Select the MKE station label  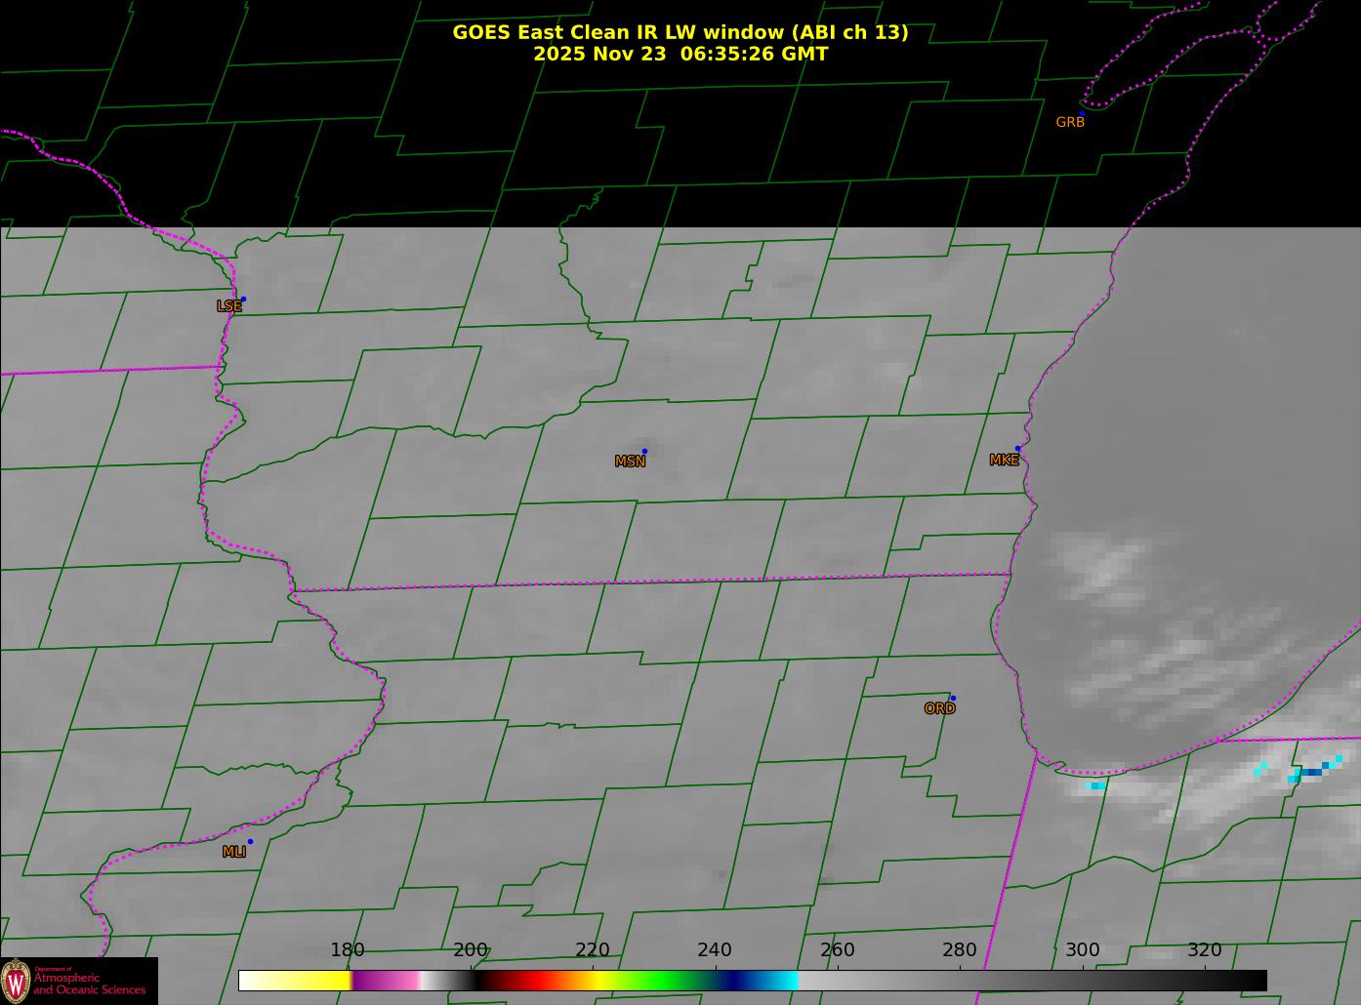[1004, 460]
